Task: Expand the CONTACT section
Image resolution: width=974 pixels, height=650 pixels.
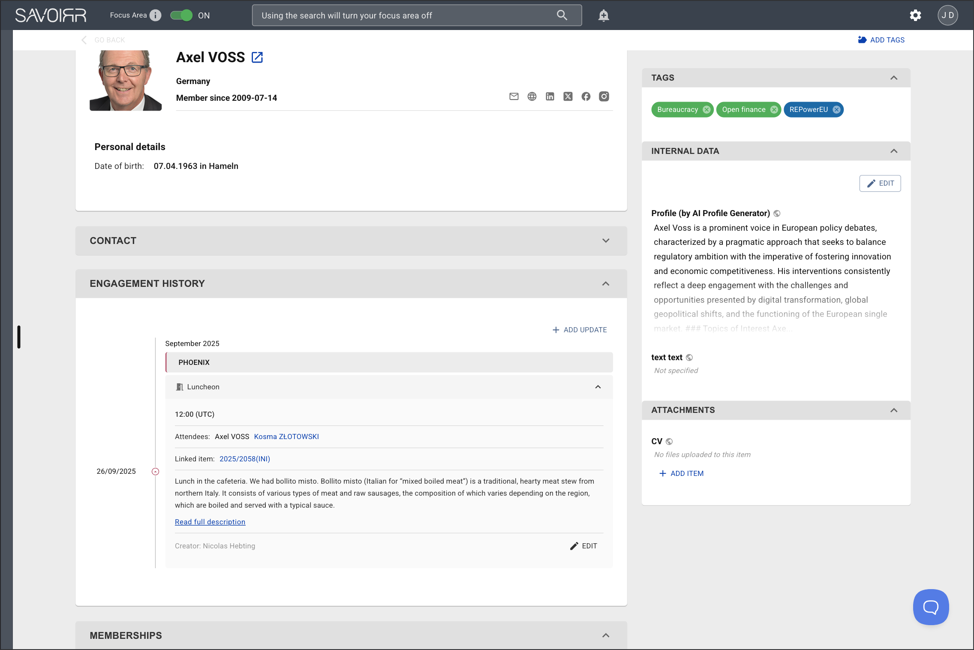Action: click(605, 241)
